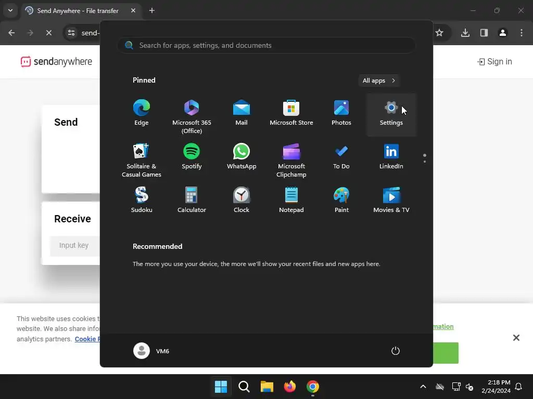Viewport: 533px width, 399px height.
Task: Launch Solitaire & Casual Games
Action: pos(142,159)
